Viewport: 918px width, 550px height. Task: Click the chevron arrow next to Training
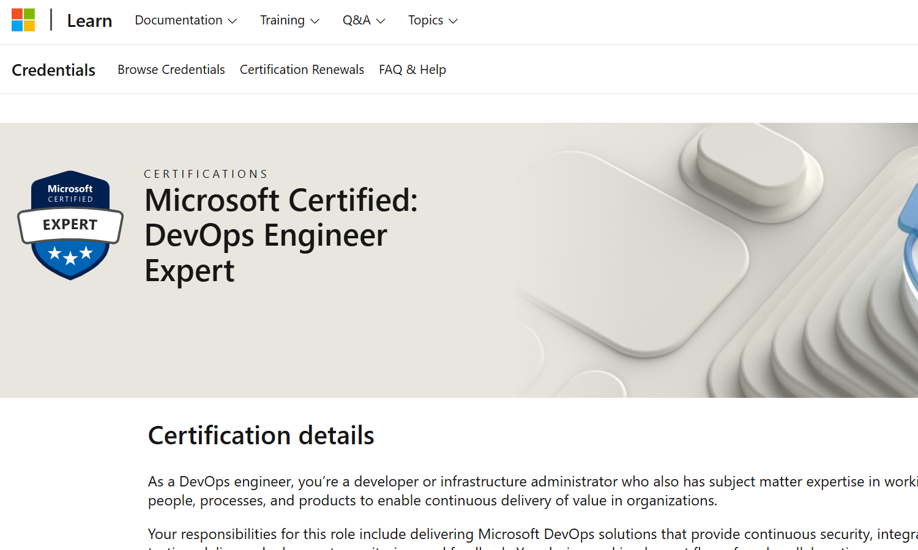(315, 21)
